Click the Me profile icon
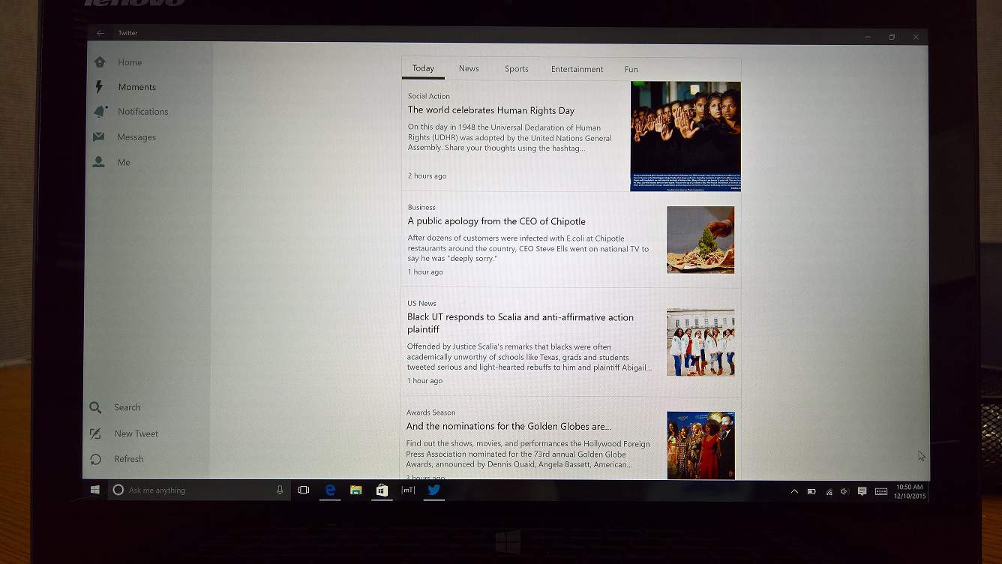This screenshot has height=564, width=1002. 98,162
